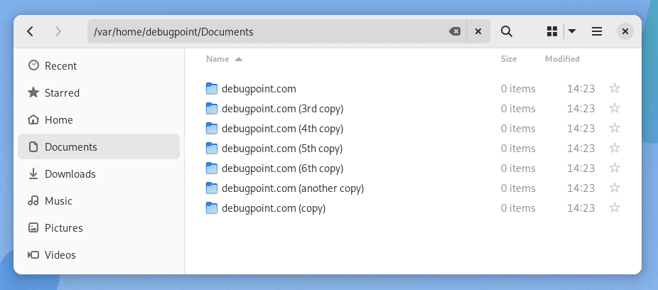Click folder icon of debugpoint.com (3rd copy)
This screenshot has width=658, height=290.
211,109
